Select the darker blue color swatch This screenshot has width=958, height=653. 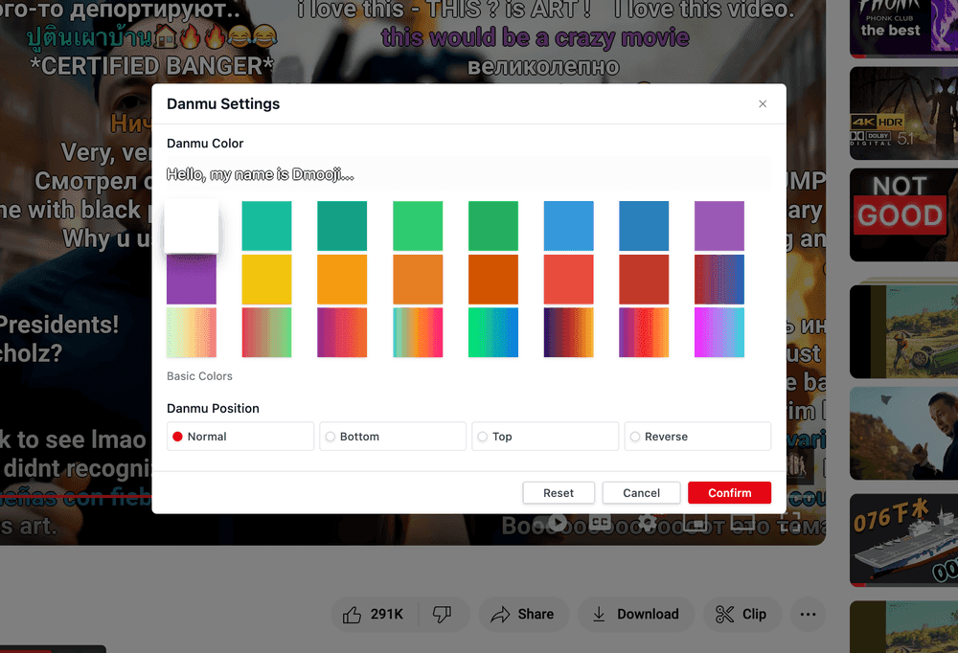(x=644, y=226)
